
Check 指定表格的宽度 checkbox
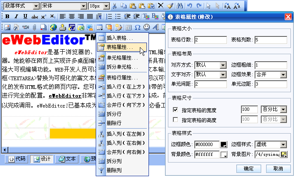tap(175, 110)
